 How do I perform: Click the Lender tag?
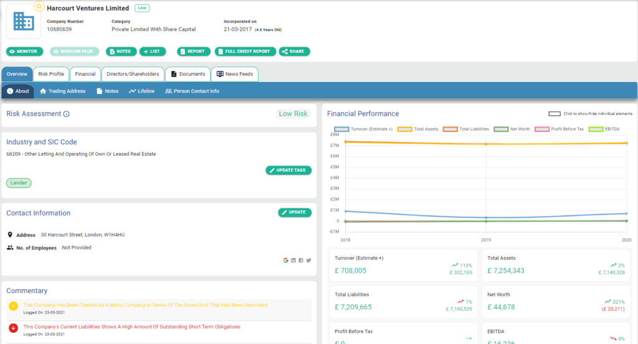(19, 183)
